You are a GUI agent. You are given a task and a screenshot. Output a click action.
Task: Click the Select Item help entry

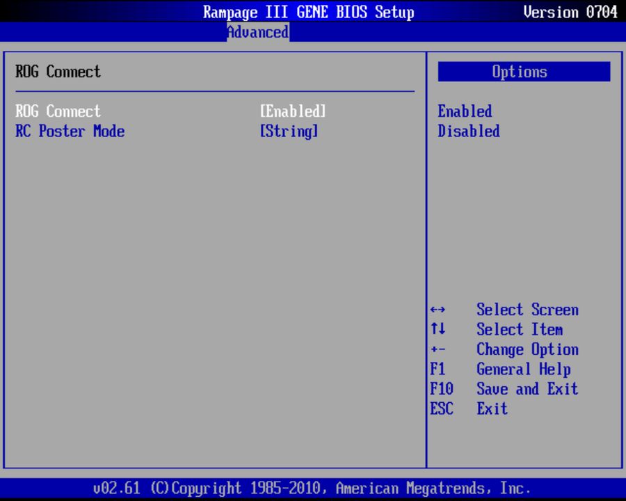520,330
